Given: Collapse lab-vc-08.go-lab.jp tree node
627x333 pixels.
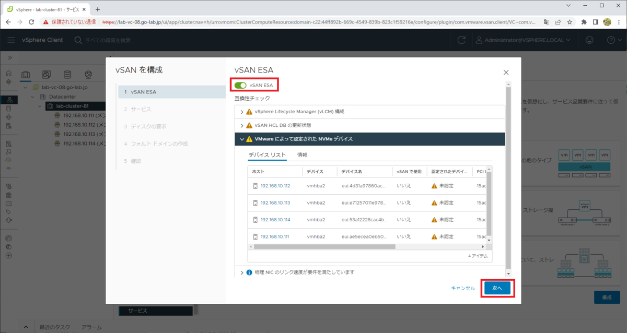Looking at the screenshot, I should click(x=25, y=87).
